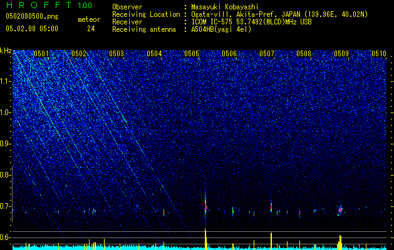Click the 0504 time marker
394x250 pixels.
(154, 53)
